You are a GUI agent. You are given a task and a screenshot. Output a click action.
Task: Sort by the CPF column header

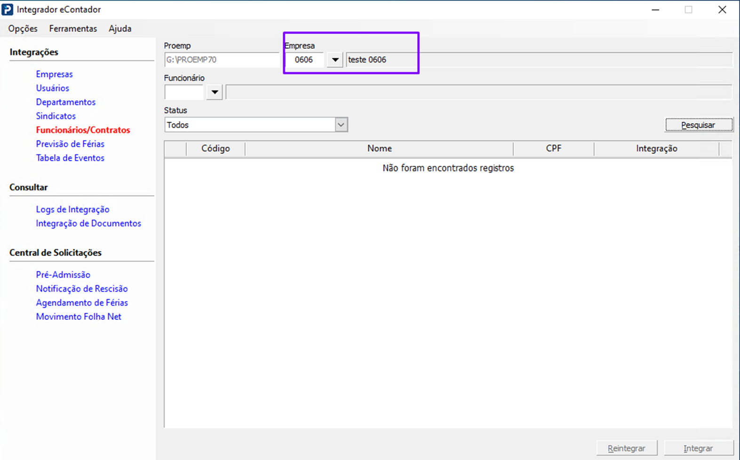[x=554, y=149]
